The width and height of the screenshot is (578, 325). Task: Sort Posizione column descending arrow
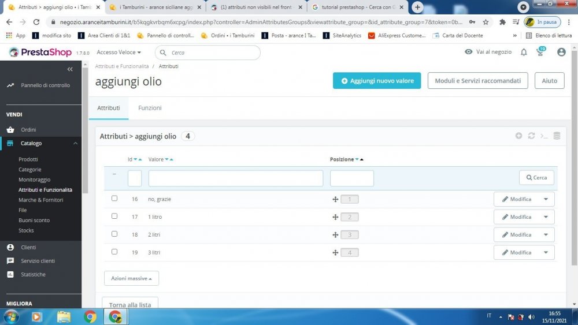tap(357, 159)
